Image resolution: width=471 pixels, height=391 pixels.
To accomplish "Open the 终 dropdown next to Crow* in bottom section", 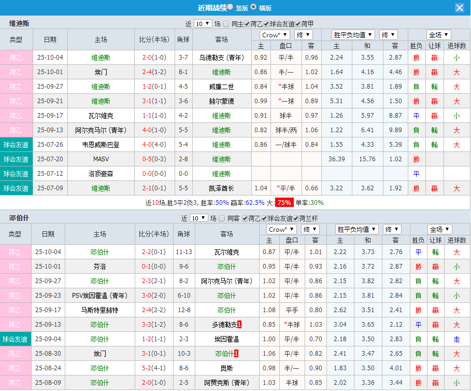I will [310, 229].
